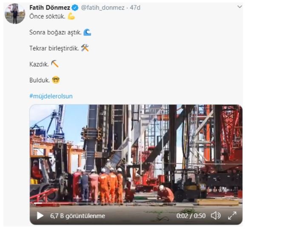Click the flexed bicep emoji
The height and width of the screenshot is (229, 285).
[71, 17]
